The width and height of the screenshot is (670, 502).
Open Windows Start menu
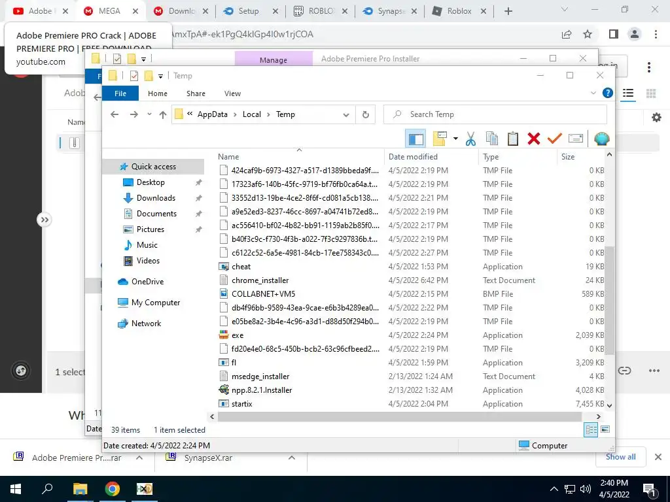pos(16,489)
